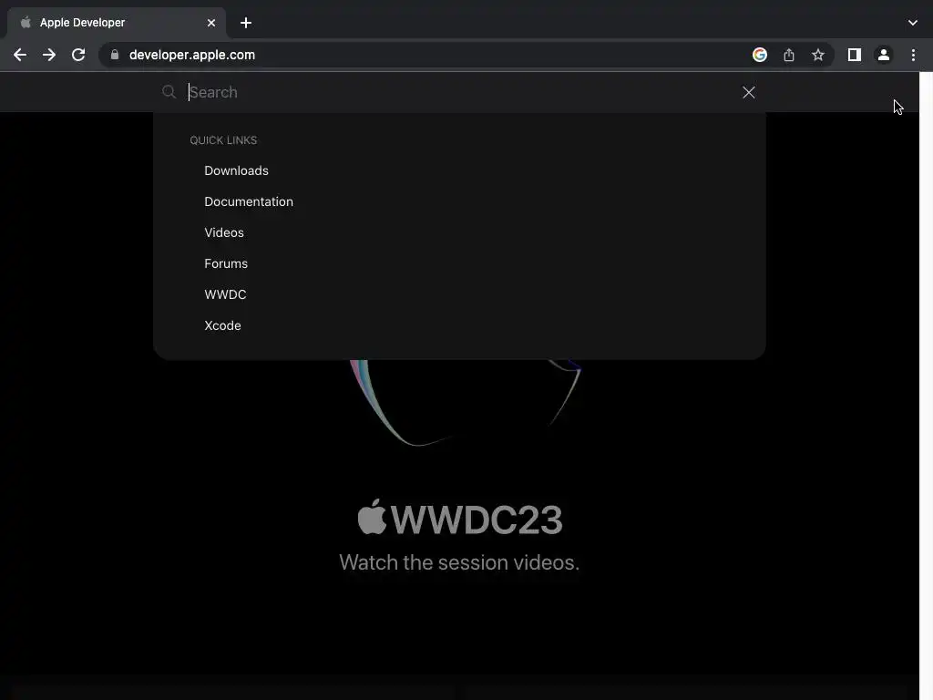Click the share page icon

pos(789,55)
